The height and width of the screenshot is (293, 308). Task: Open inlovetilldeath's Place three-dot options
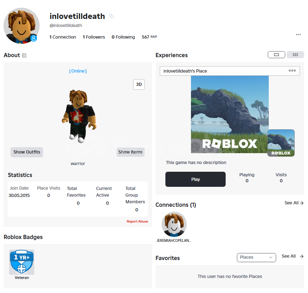click(292, 70)
